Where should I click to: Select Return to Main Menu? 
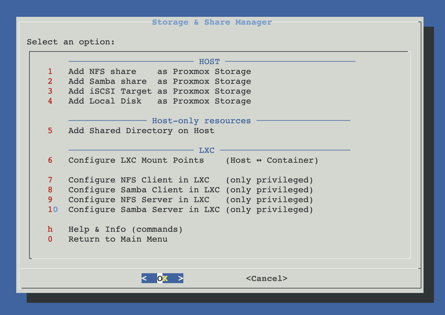pyautogui.click(x=108, y=239)
